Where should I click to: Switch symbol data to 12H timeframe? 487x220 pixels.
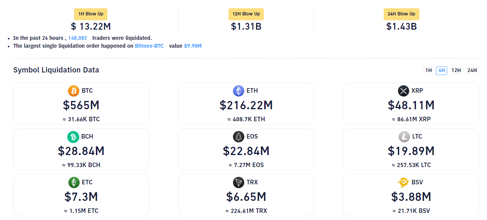[x=456, y=71]
